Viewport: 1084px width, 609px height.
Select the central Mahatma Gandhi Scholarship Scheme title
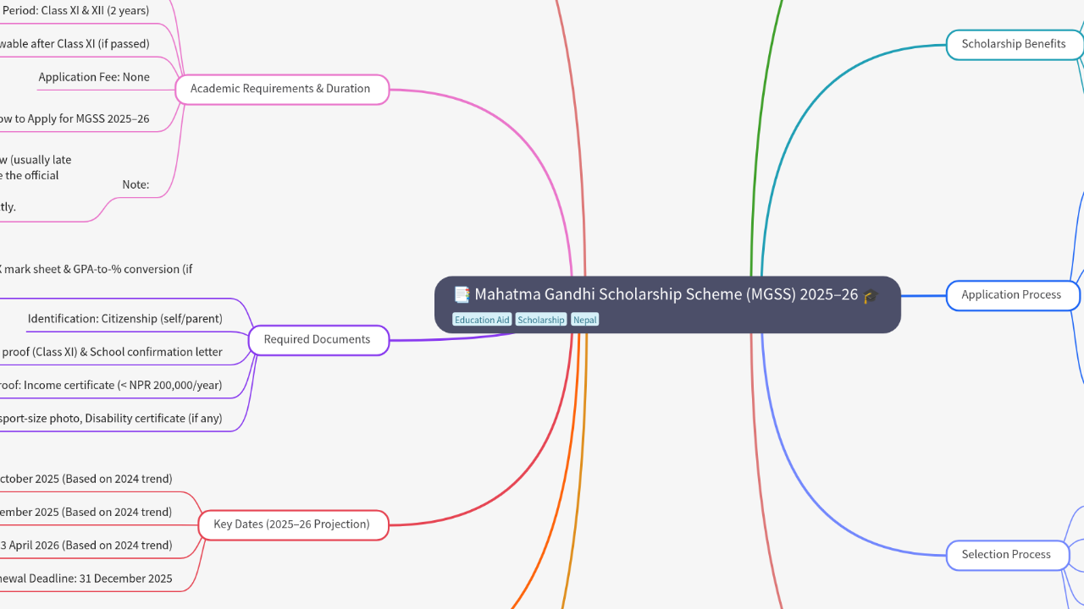666,294
